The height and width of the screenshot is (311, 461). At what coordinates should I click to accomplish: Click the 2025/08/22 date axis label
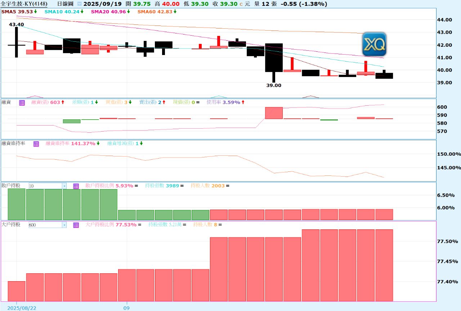coord(22,308)
